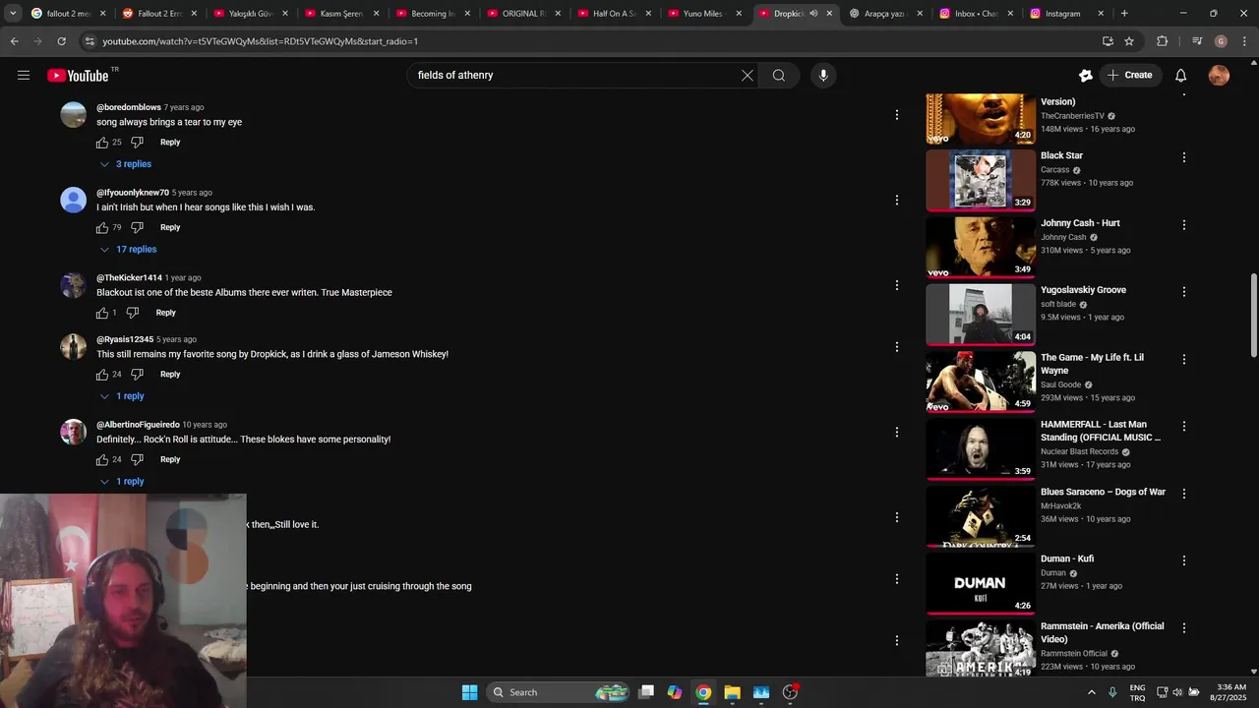Open Blues Saraceno Dogs of War thumbnail
This screenshot has height=708, width=1259.
pos(981,516)
